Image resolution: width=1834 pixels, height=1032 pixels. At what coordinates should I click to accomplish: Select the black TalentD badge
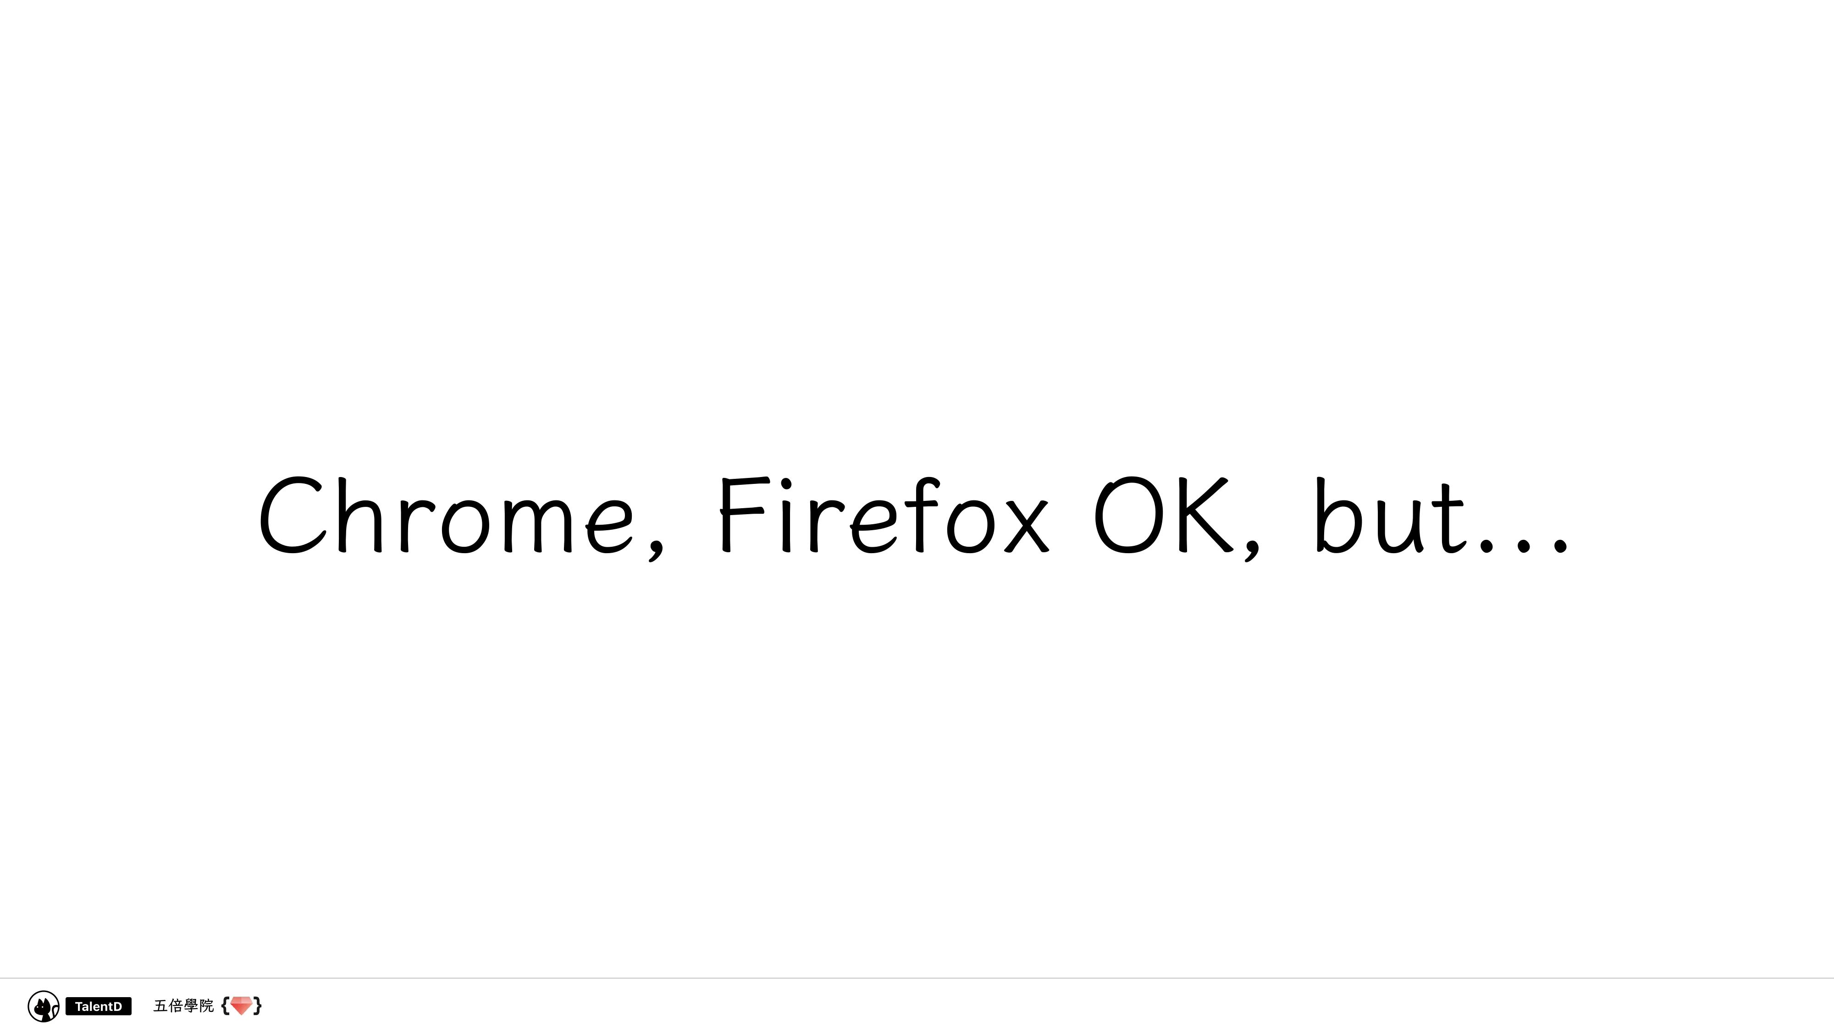click(x=98, y=1006)
